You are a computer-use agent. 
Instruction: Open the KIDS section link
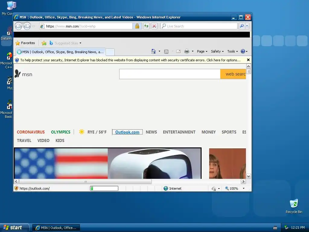pos(60,140)
